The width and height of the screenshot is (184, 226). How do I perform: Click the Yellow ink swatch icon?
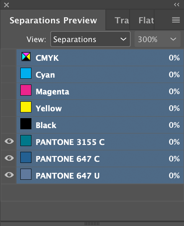pos(26,107)
